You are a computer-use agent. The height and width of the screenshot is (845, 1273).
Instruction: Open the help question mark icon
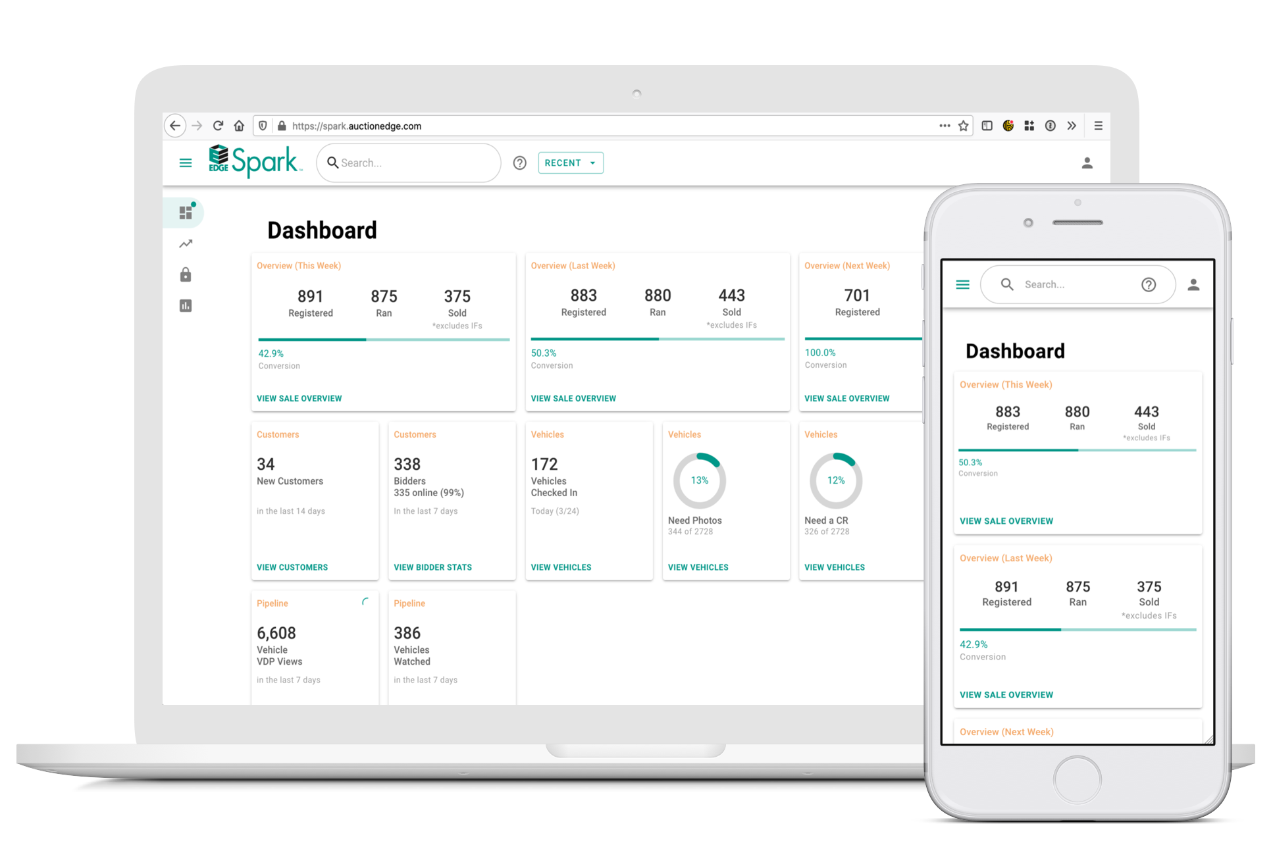point(519,163)
